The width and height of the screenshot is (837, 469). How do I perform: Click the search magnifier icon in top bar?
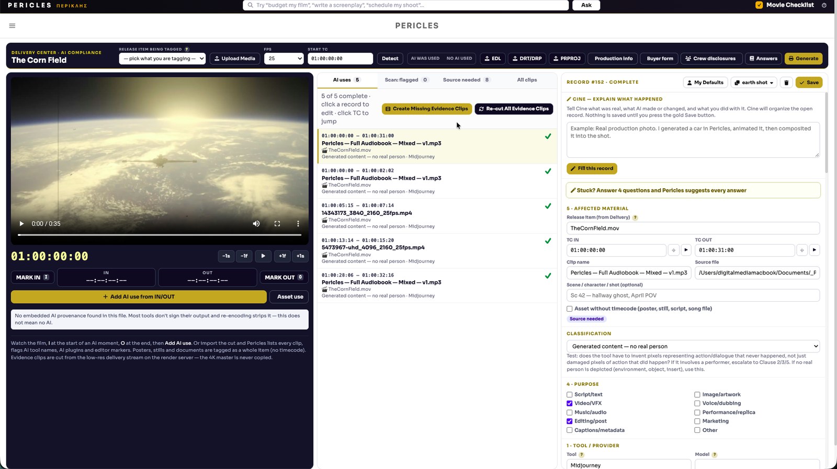click(x=250, y=5)
